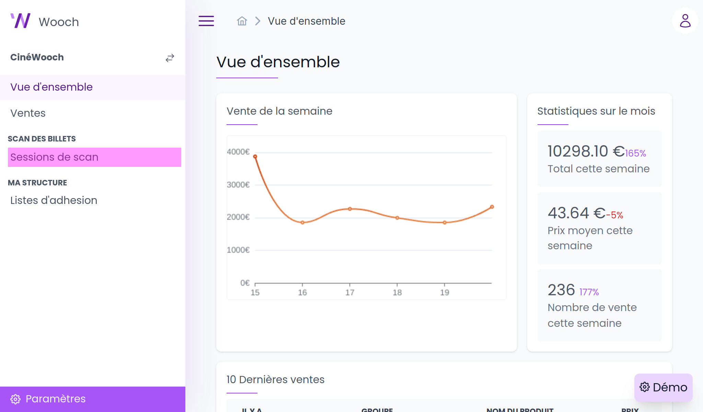The height and width of the screenshot is (412, 703).
Task: Click the -5% change indicator
Action: point(614,215)
